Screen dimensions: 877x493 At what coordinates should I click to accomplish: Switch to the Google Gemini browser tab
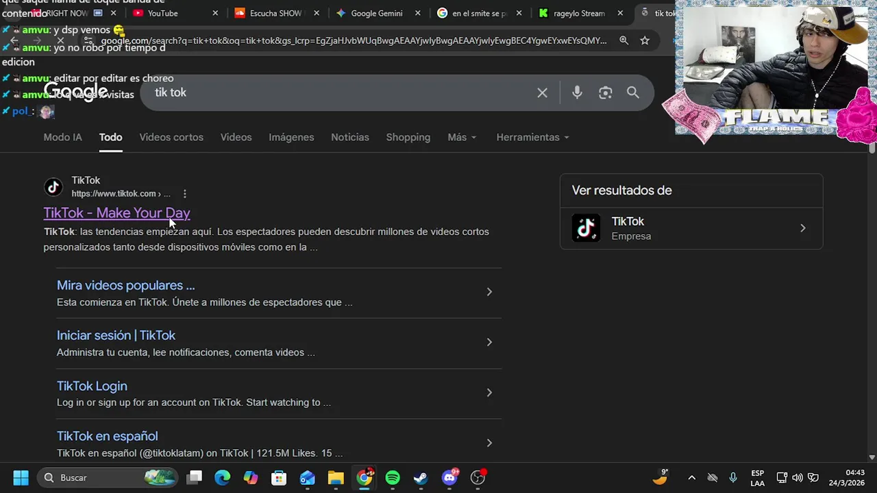(377, 13)
